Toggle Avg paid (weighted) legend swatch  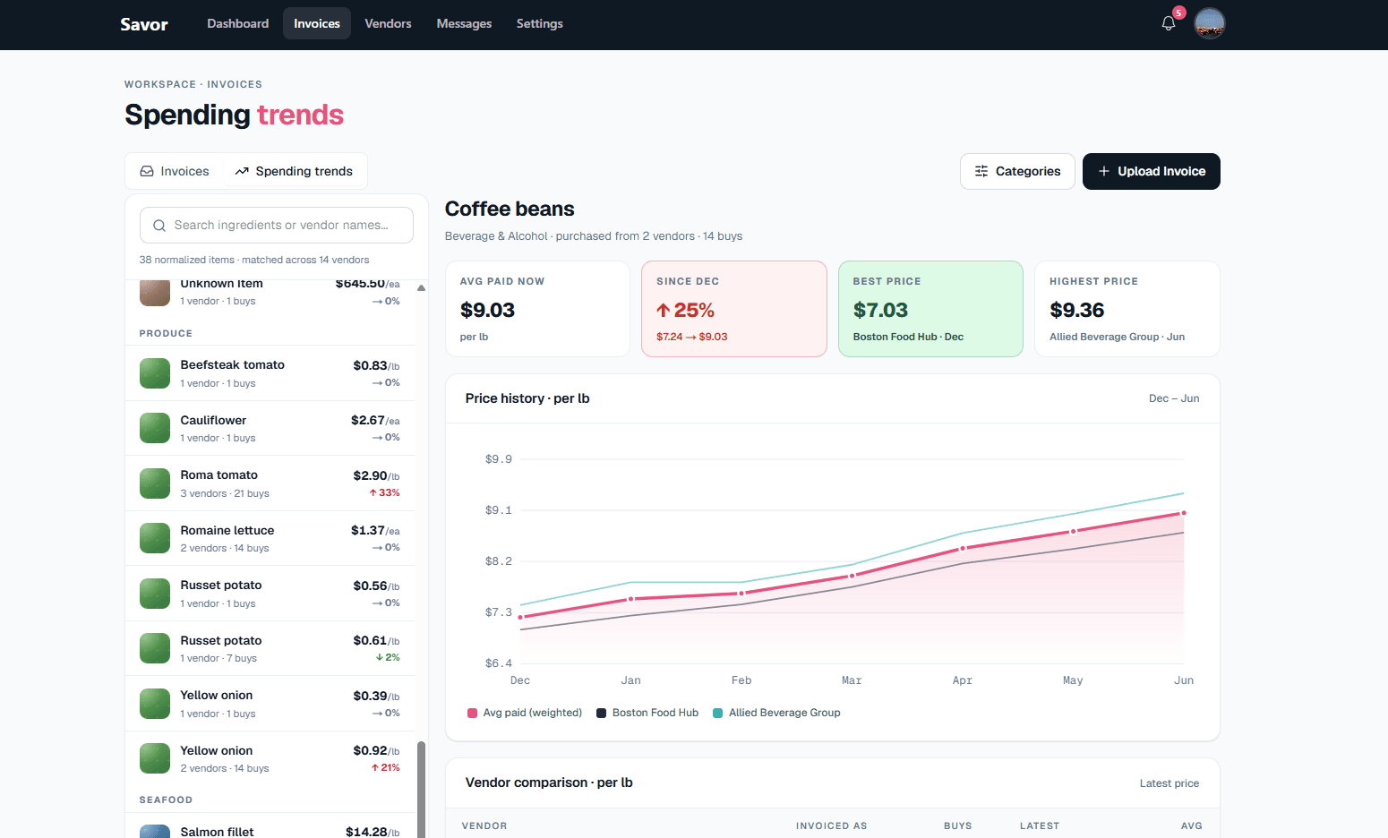click(x=472, y=714)
